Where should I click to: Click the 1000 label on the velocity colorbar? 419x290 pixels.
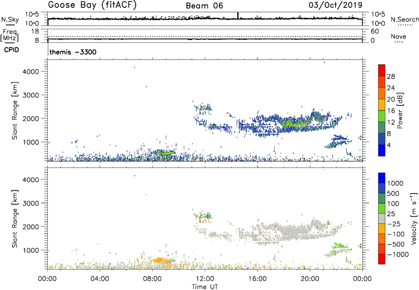395,183
